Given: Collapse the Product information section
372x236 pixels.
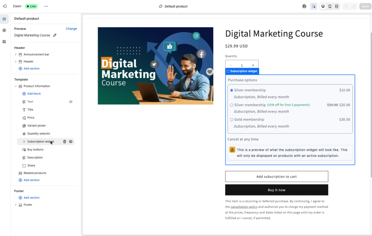Looking at the screenshot, I should pyautogui.click(x=16, y=86).
